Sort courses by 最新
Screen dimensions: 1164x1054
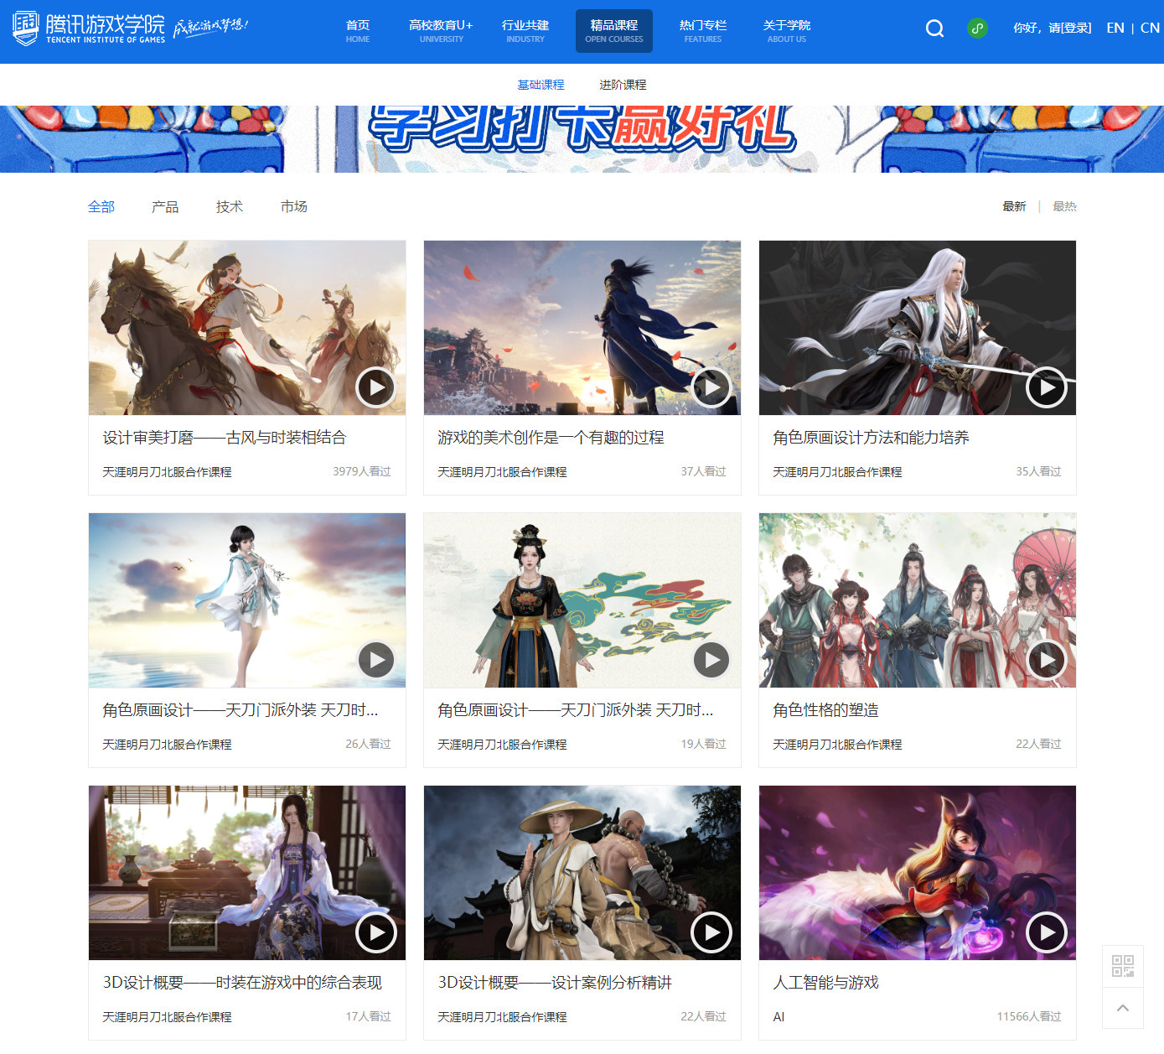coord(1014,206)
